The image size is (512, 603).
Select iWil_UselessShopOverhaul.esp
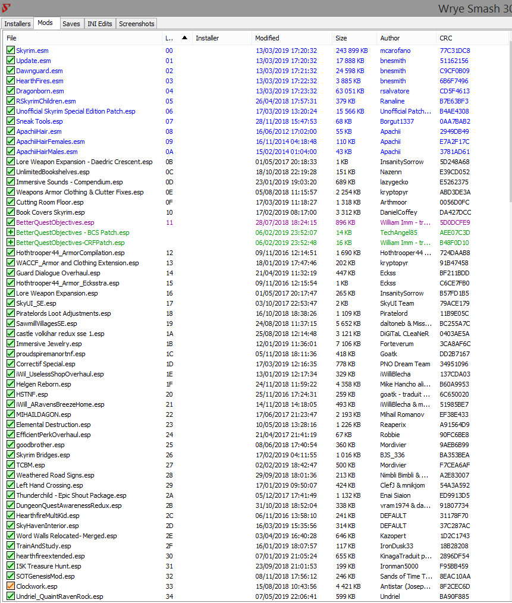(60, 374)
